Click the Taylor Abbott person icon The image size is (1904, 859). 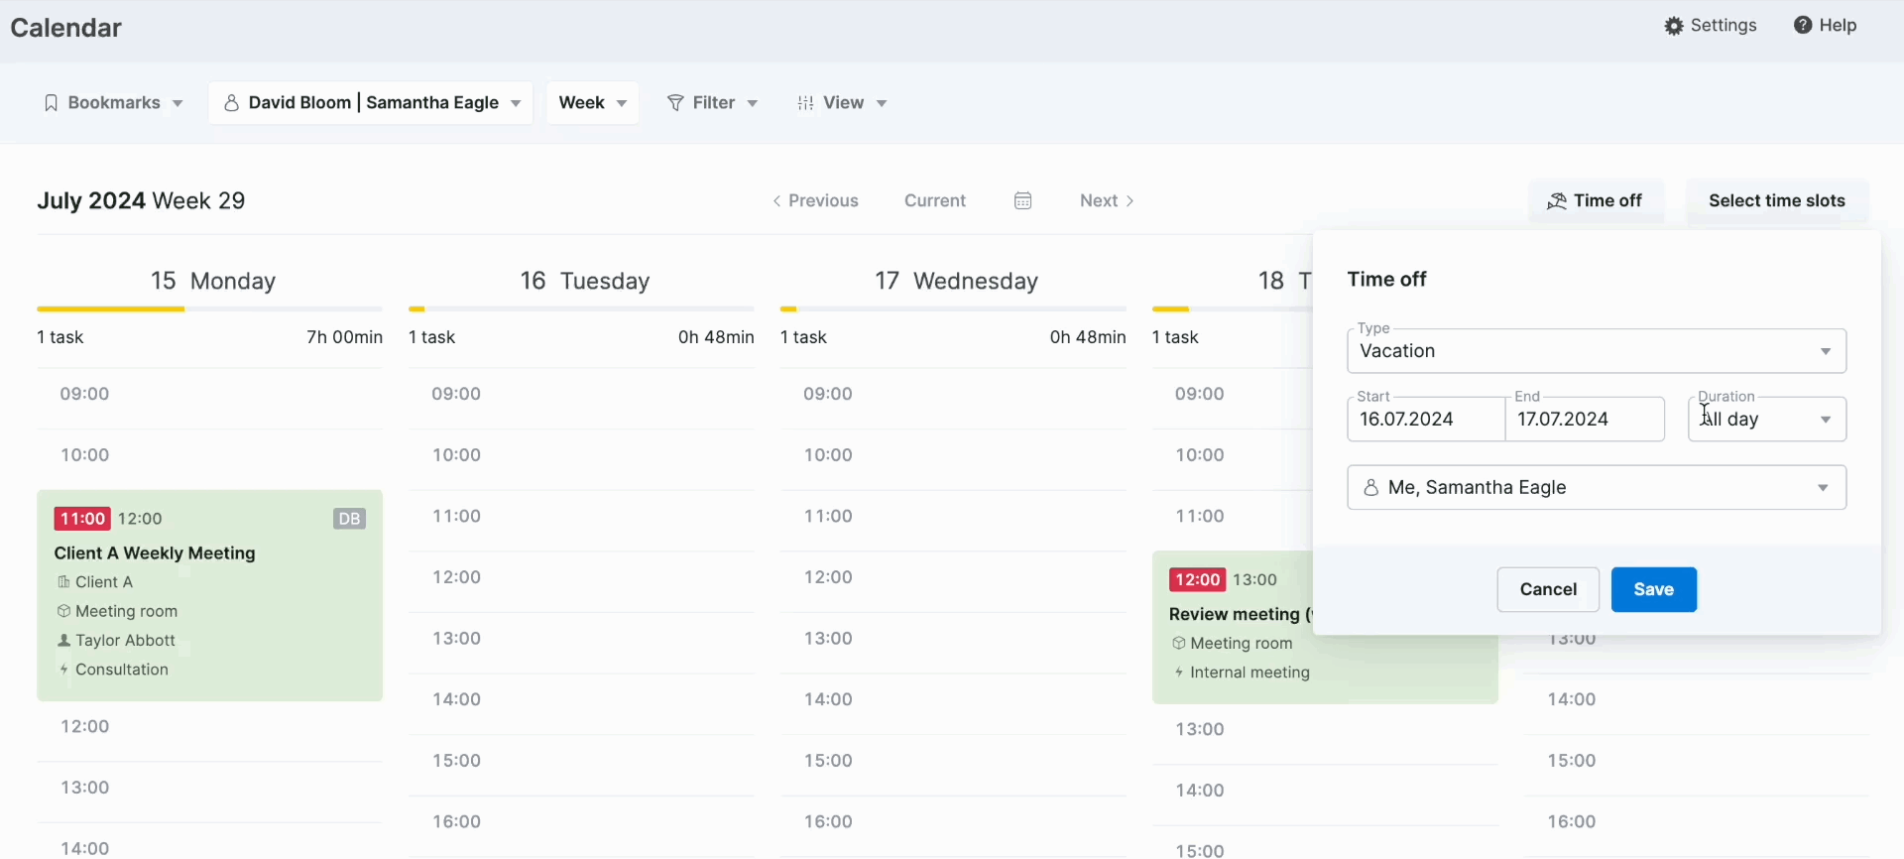point(63,641)
